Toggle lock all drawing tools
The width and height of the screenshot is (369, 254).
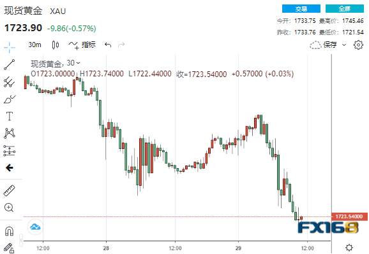pyautogui.click(x=9, y=248)
